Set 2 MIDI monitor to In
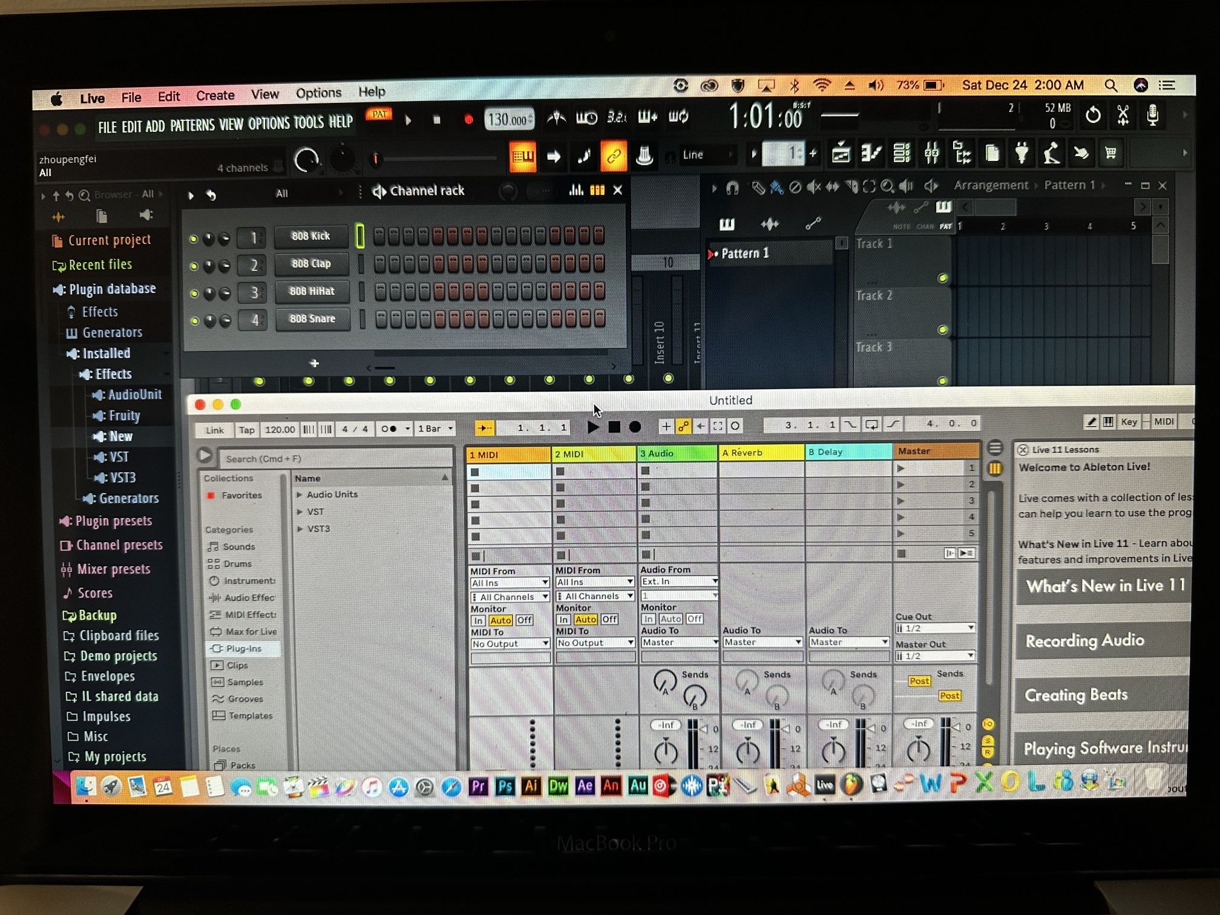 [x=563, y=620]
